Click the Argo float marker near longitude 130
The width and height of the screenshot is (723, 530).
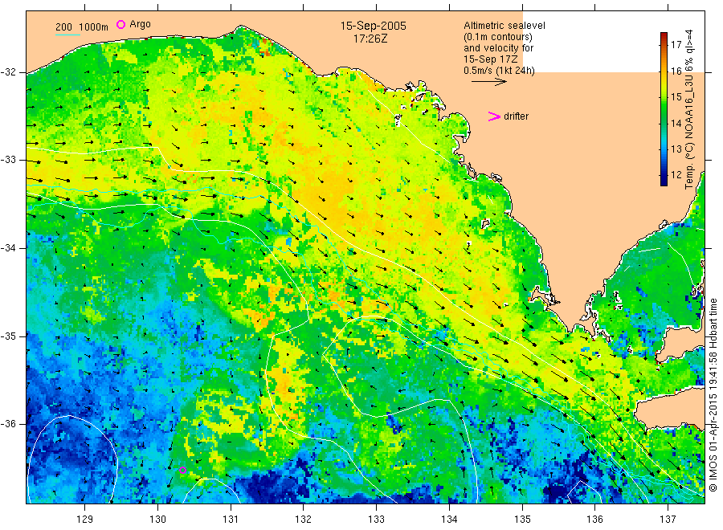click(x=182, y=470)
